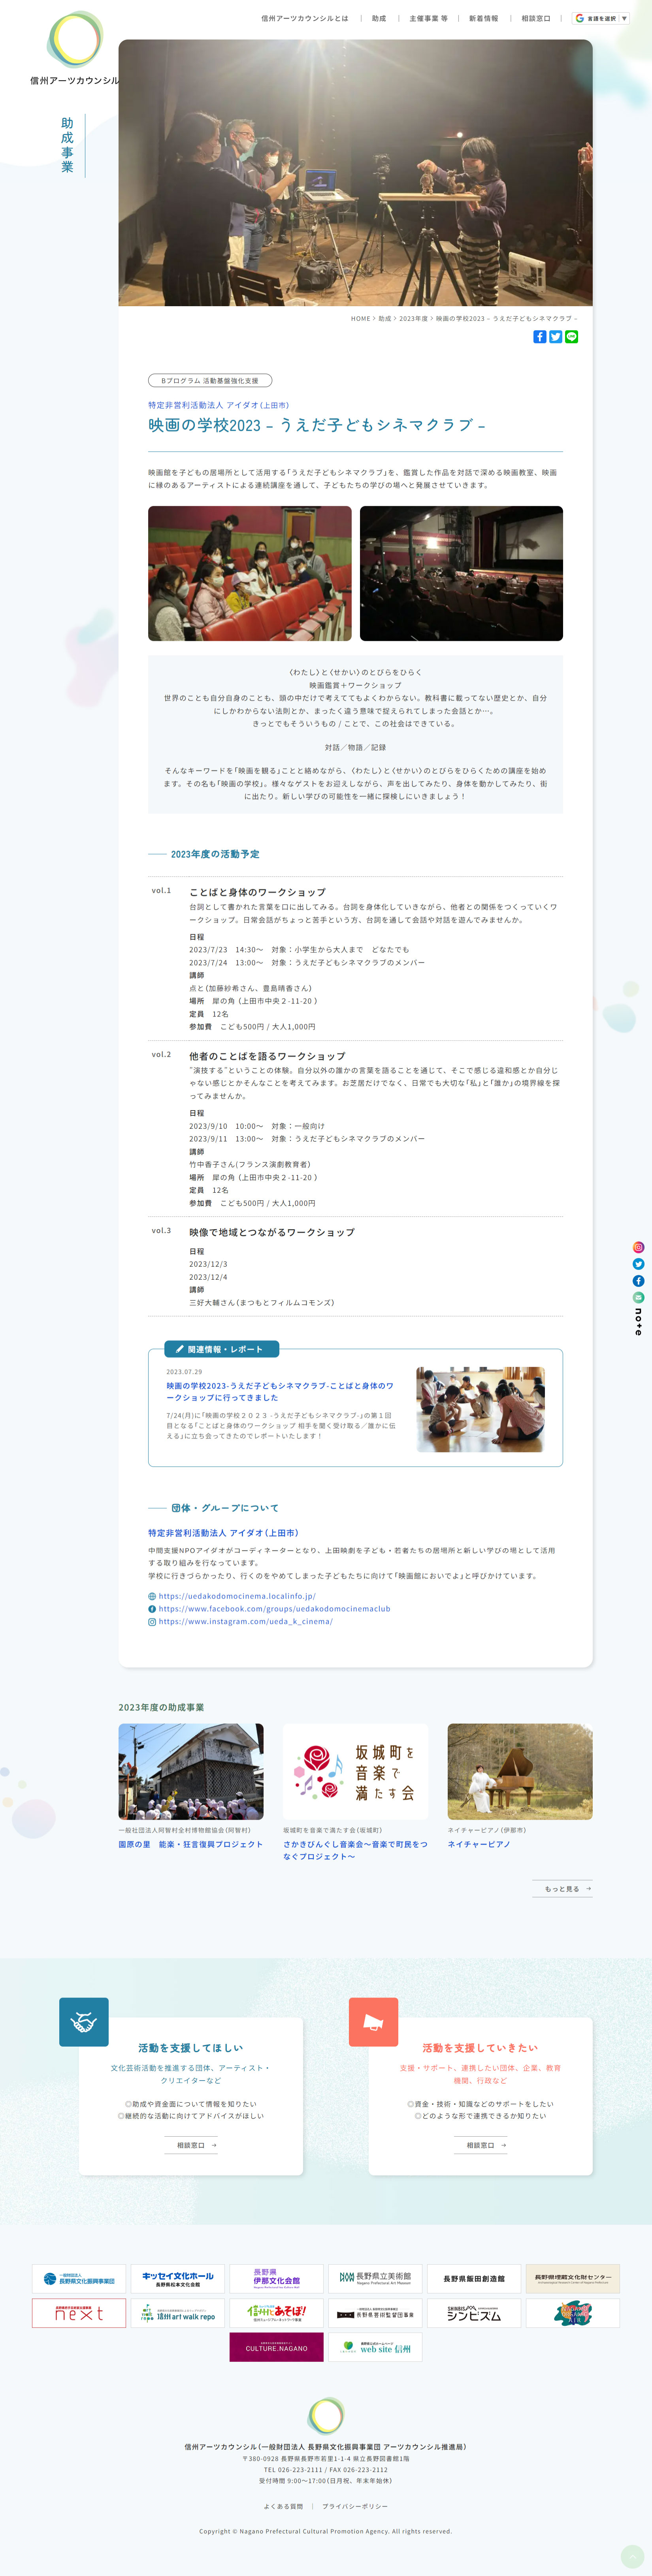The image size is (652, 2576).
Task: Open the side mail magazine icon
Action: tap(638, 1297)
